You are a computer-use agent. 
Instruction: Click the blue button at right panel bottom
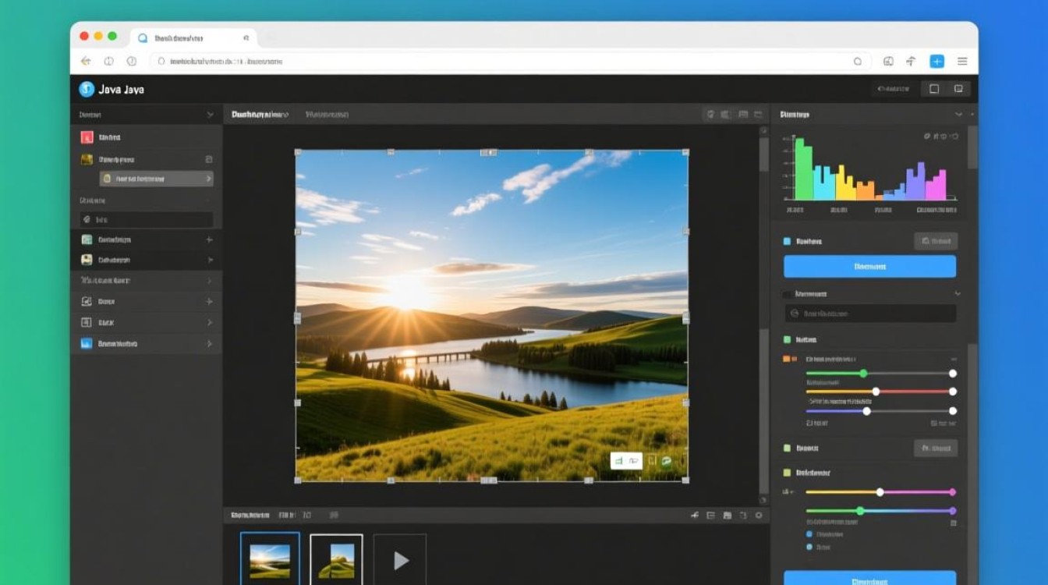869,579
